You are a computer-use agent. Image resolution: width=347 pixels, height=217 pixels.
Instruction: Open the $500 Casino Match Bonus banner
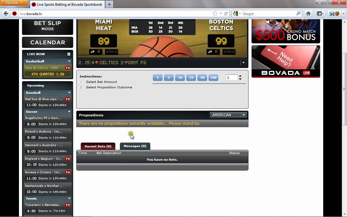point(286,31)
